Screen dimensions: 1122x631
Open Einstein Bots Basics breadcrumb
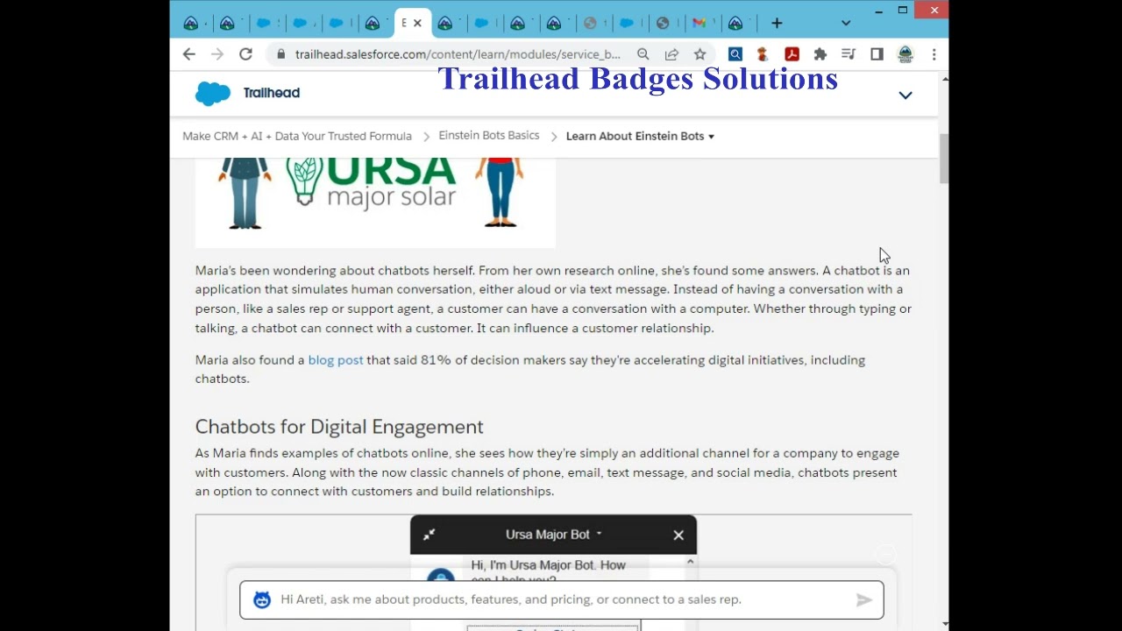pos(489,136)
